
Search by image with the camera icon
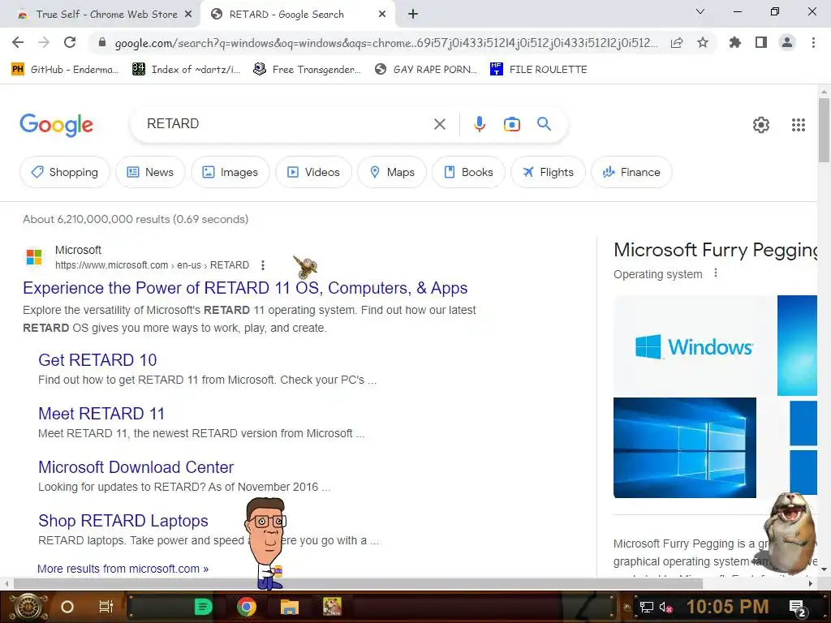(511, 124)
